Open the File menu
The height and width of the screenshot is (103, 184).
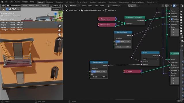point(6,2)
